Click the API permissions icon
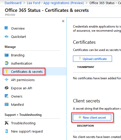Viewport: 121px width, 140px height. (x=6, y=80)
